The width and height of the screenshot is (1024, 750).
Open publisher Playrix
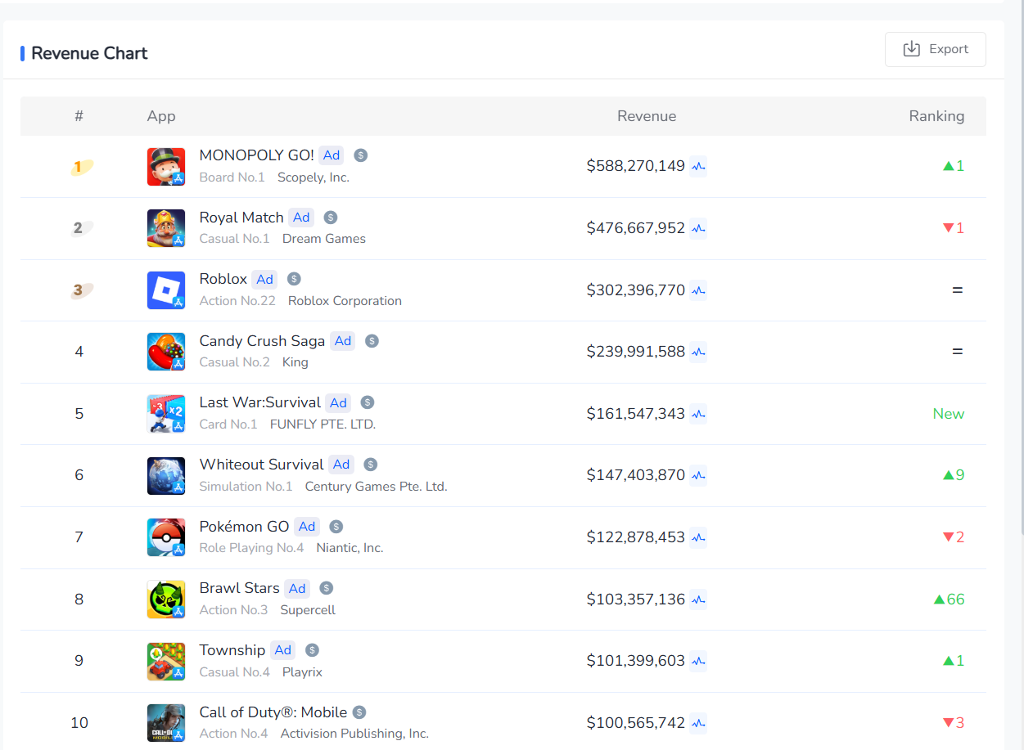[302, 672]
